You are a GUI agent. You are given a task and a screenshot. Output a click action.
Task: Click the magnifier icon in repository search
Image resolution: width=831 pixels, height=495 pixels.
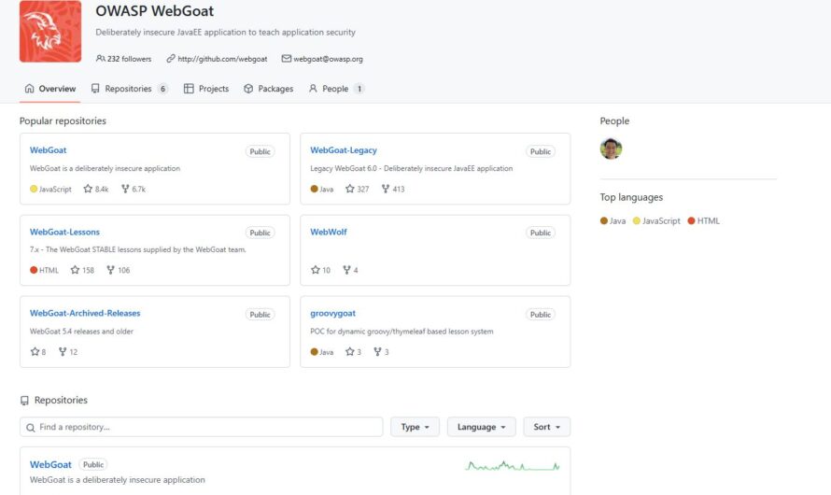tap(31, 427)
